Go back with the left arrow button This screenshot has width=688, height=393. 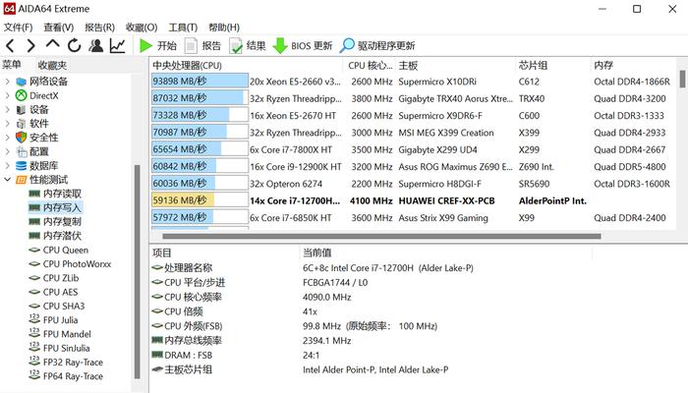coord(11,45)
